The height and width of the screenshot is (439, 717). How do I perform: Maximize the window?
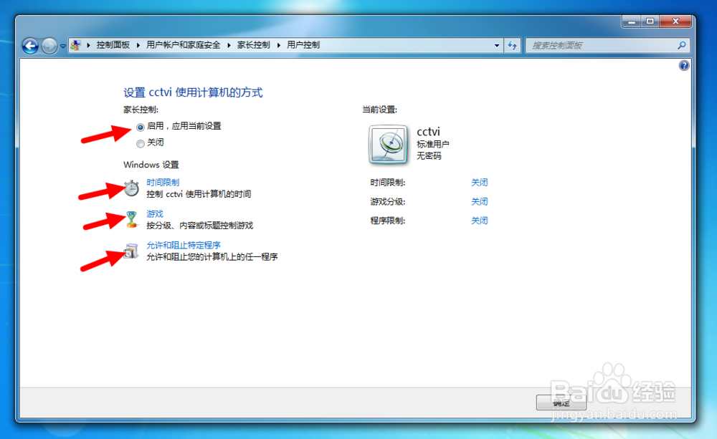point(650,21)
